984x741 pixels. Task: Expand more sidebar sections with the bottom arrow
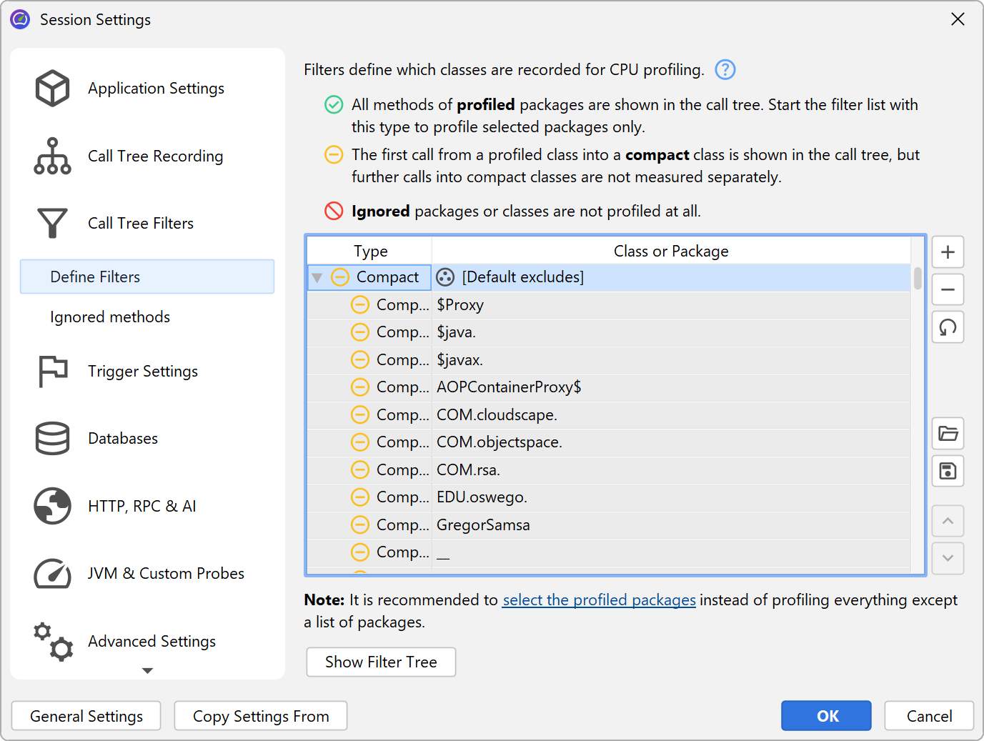(147, 670)
